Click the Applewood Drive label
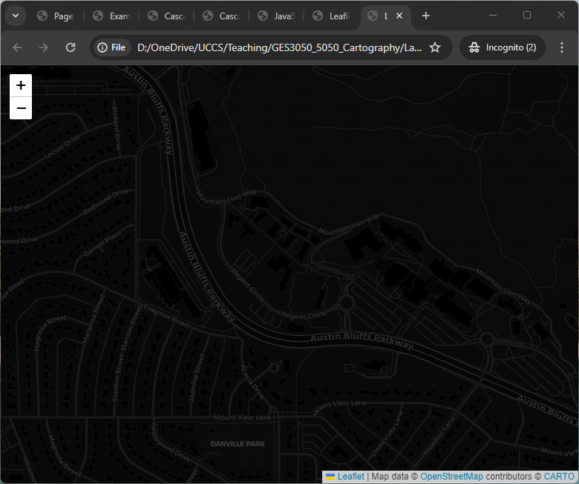The height and width of the screenshot is (484, 579). [169, 442]
